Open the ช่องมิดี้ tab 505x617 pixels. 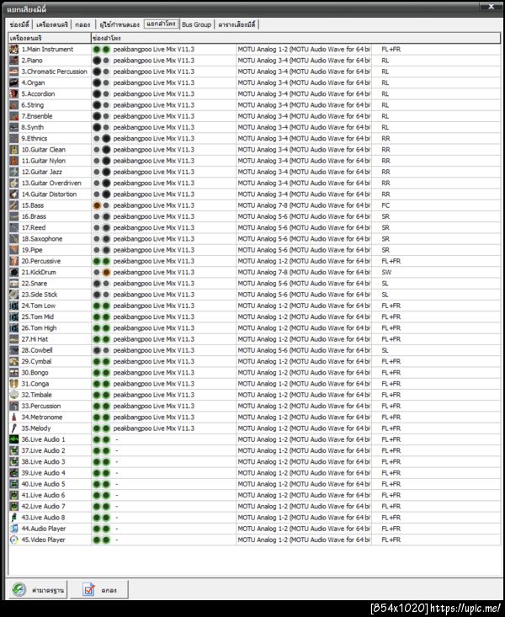(x=19, y=24)
